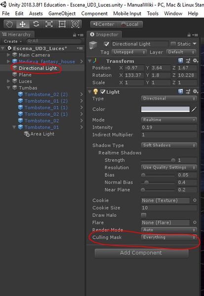Expand the Luces group in Hierarchy
204x296 pixels.
[8, 81]
